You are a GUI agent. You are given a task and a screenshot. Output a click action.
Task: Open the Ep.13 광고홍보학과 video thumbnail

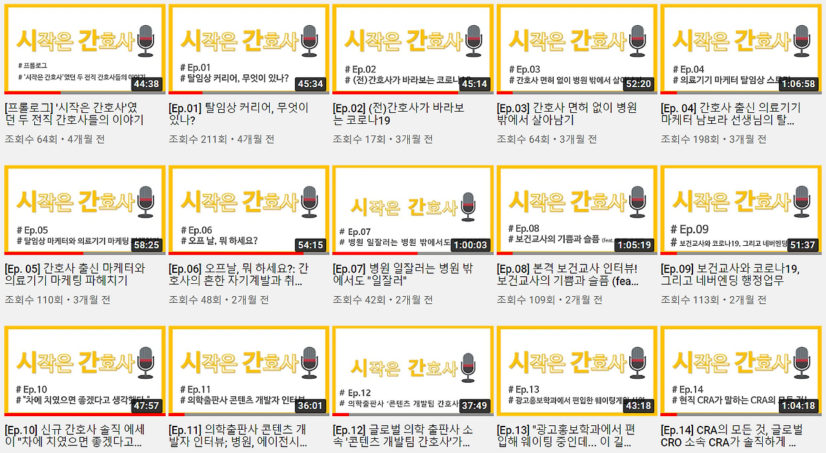coord(577,372)
